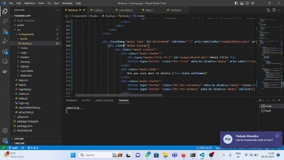Create a new terminal with plus icon
This screenshot has height=160, width=284.
[260, 100]
